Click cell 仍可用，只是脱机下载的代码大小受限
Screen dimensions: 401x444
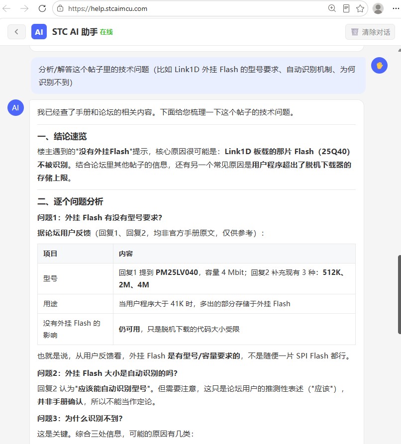[234, 329]
